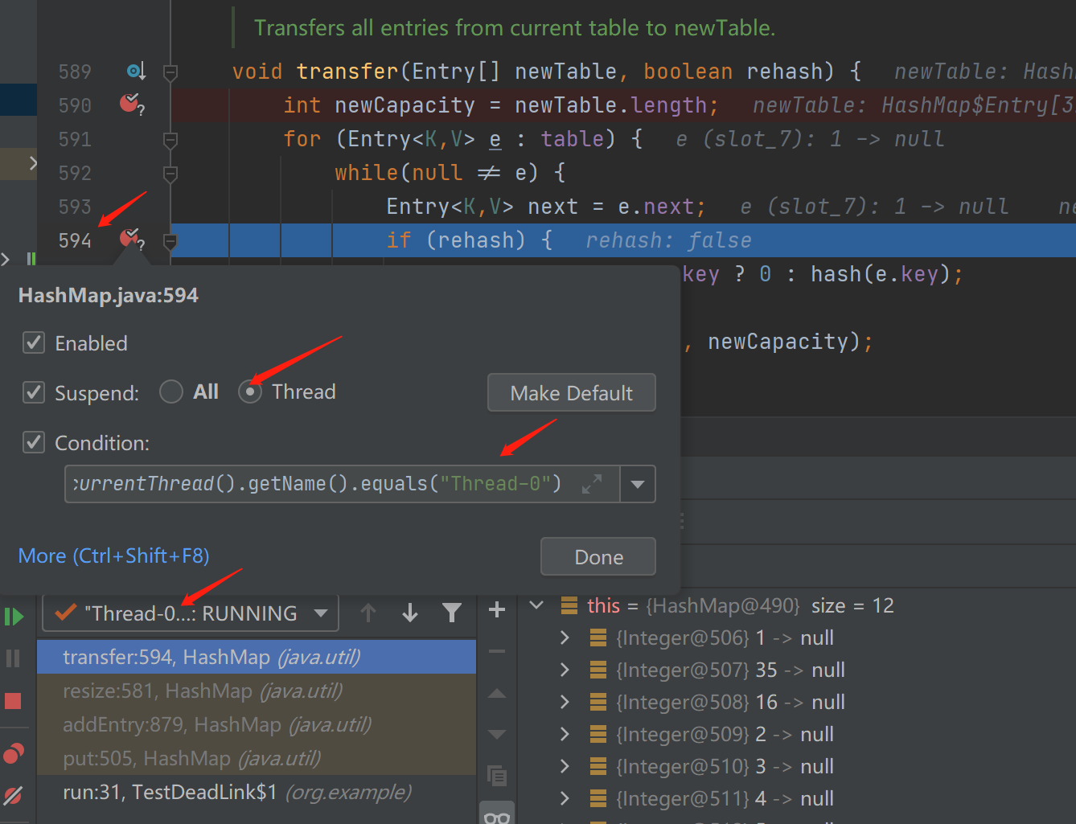Open the condition history dropdown arrow
Image resolution: width=1076 pixels, height=824 pixels.
[x=638, y=484]
